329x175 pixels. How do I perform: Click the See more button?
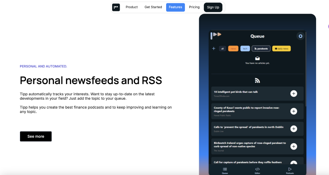[x=36, y=136]
